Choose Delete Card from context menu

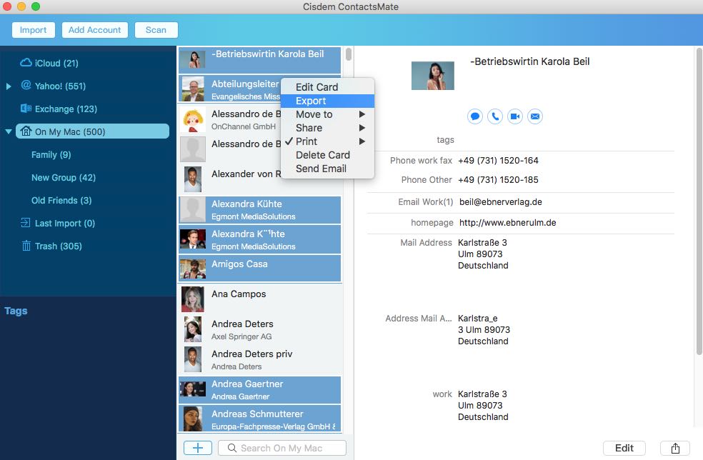click(327, 155)
